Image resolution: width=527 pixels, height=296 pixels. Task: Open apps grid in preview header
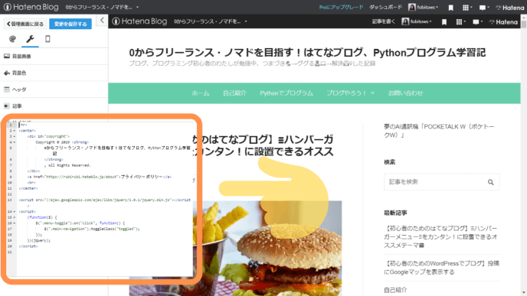[x=460, y=22]
